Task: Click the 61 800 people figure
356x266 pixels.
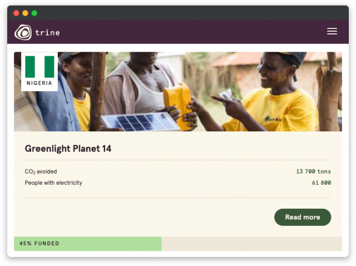Action: pyautogui.click(x=322, y=183)
